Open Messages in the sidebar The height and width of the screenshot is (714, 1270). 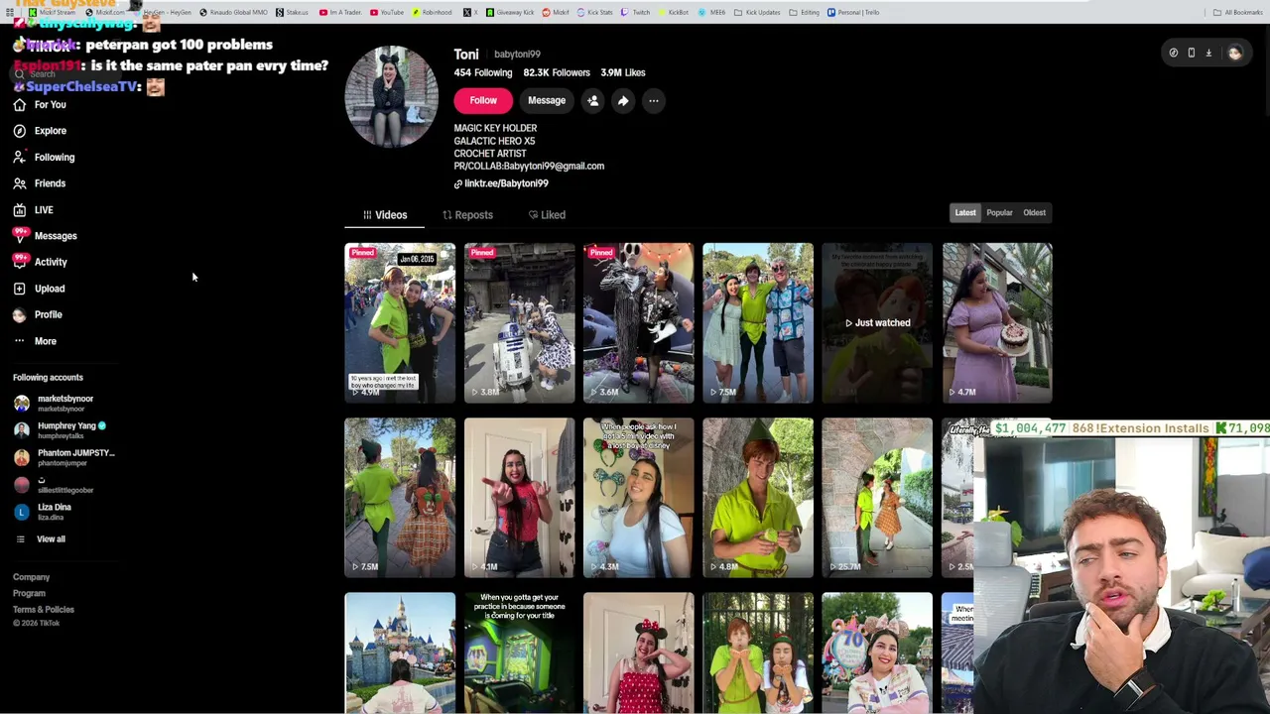(45, 236)
